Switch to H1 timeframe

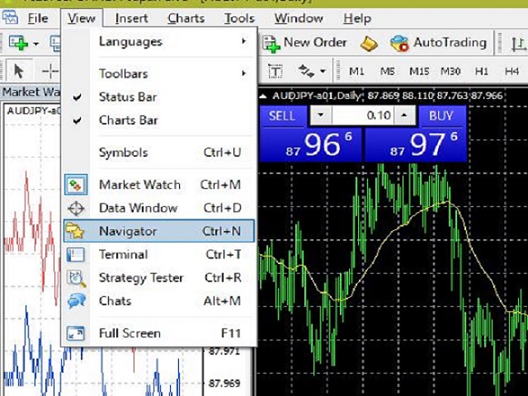[x=482, y=72]
